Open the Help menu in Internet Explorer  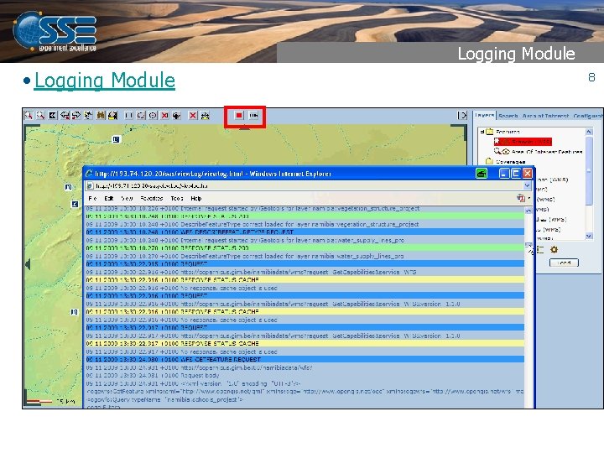point(196,198)
